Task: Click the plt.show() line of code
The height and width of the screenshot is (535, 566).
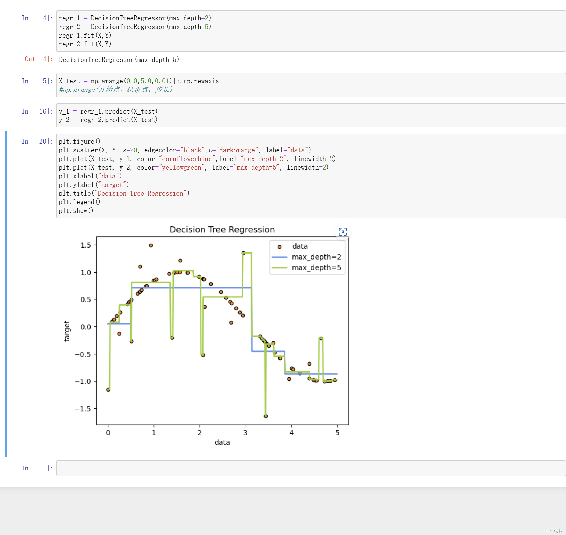Action: coord(76,210)
